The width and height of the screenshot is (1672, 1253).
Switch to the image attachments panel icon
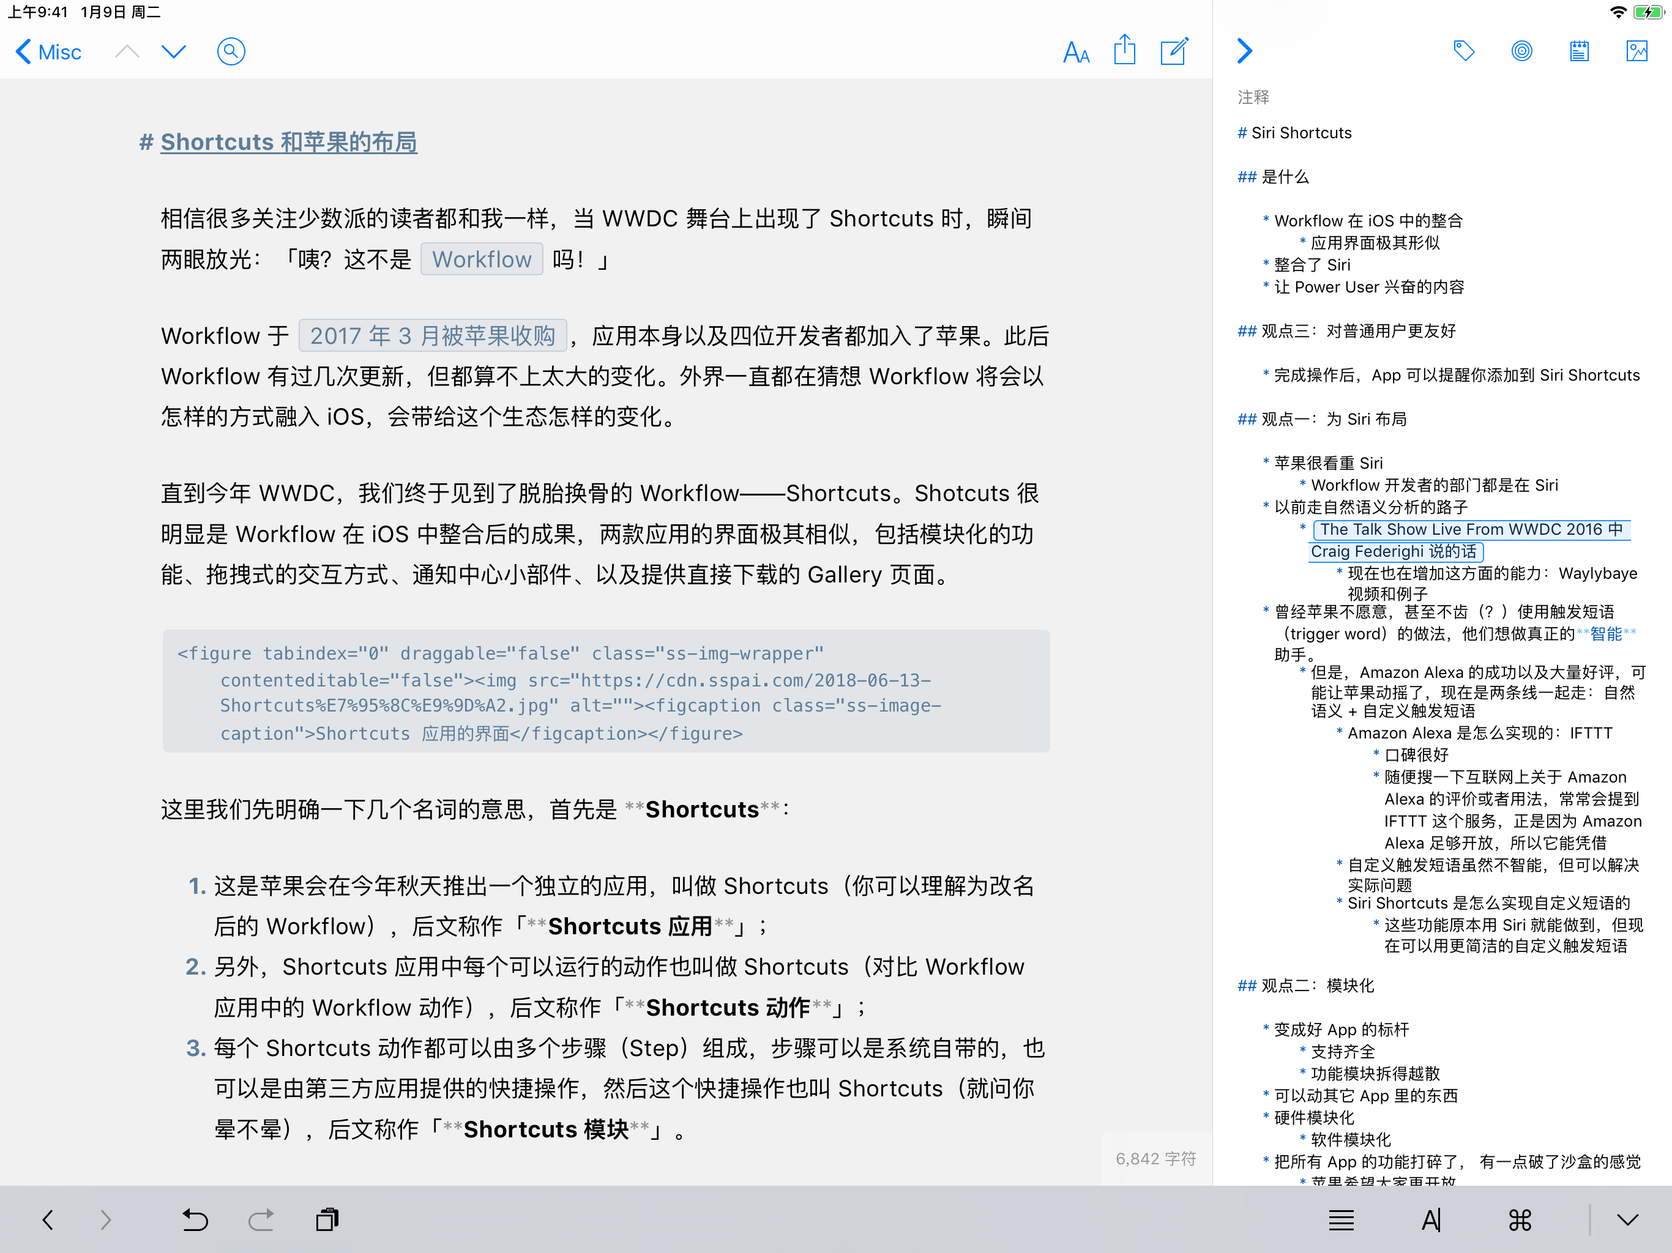(x=1637, y=51)
